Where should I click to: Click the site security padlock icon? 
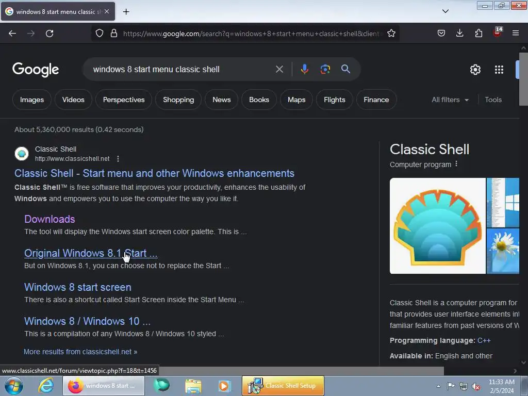(114, 34)
